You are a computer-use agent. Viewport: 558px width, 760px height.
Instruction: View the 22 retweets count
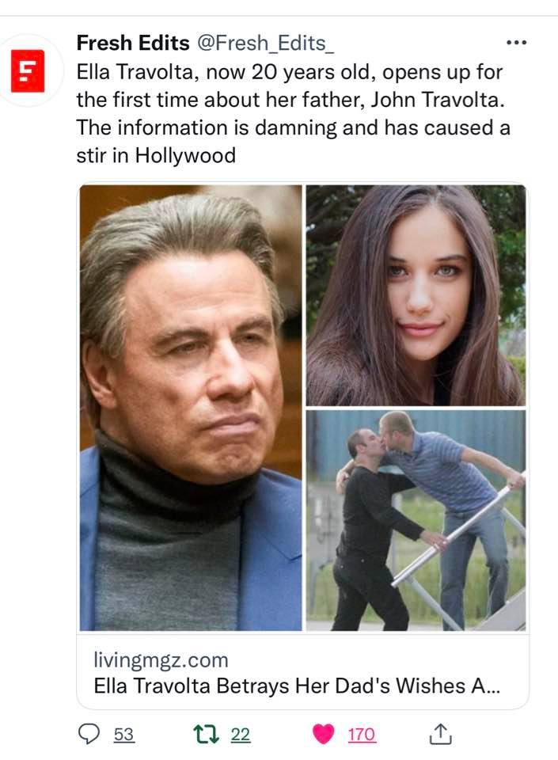pos(241,735)
